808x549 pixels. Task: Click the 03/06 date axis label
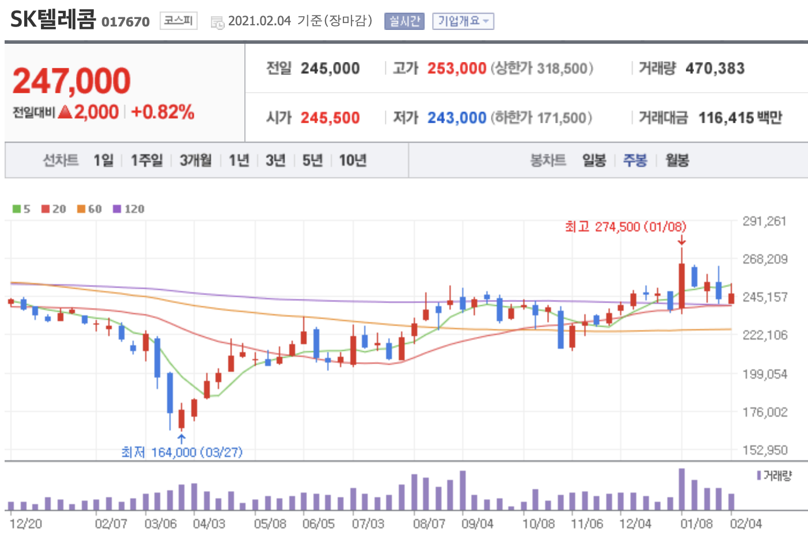point(160,524)
